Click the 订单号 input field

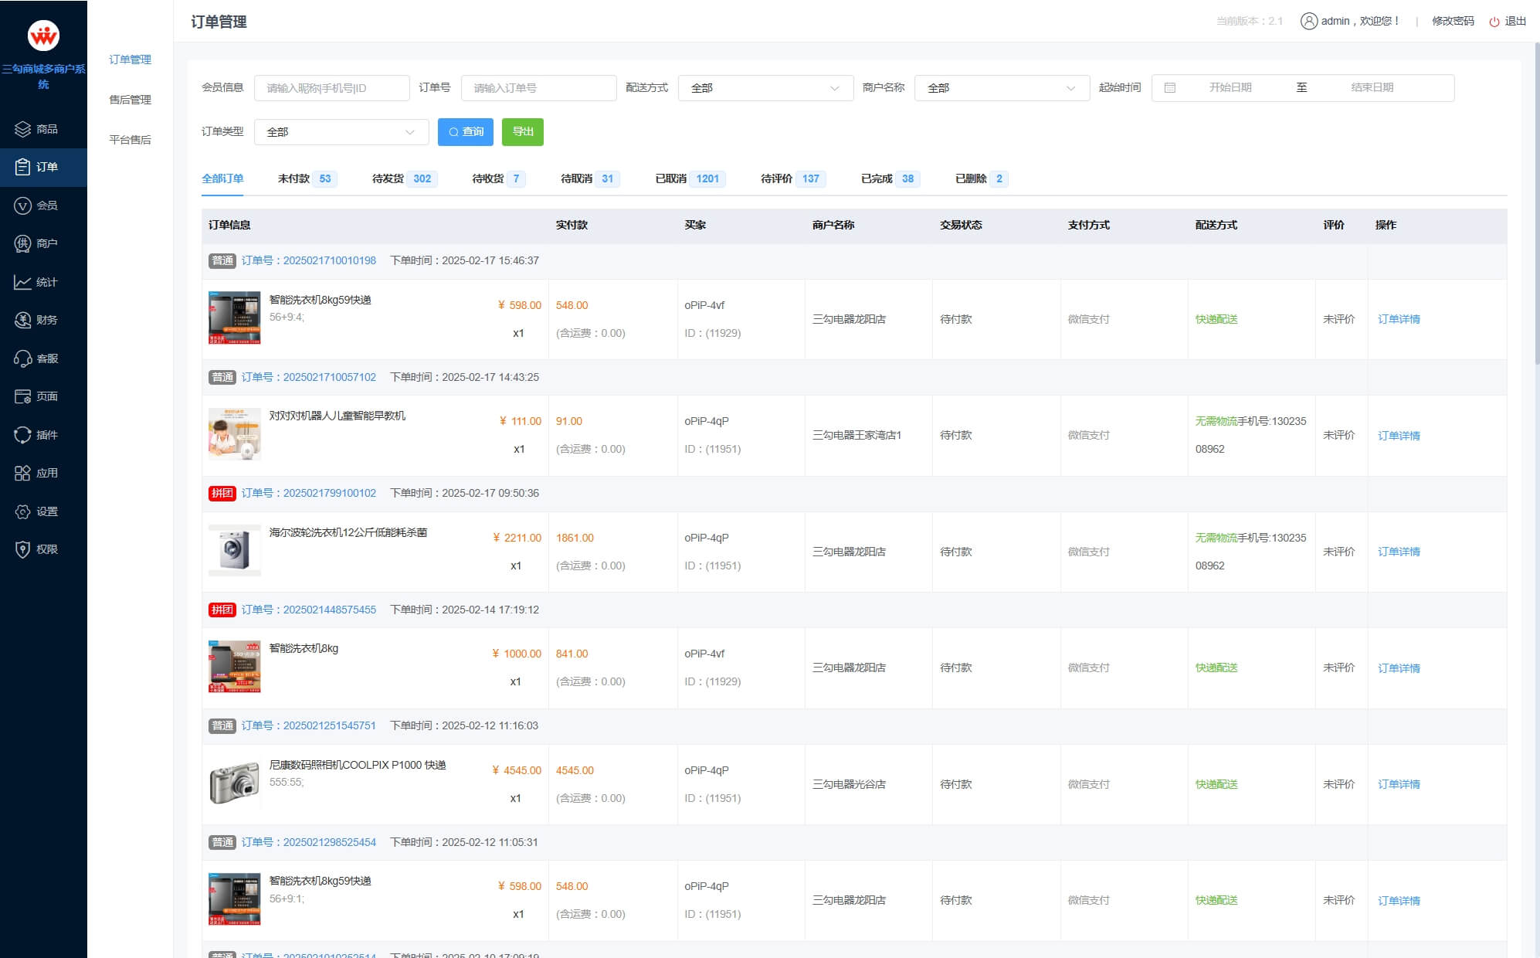point(538,88)
